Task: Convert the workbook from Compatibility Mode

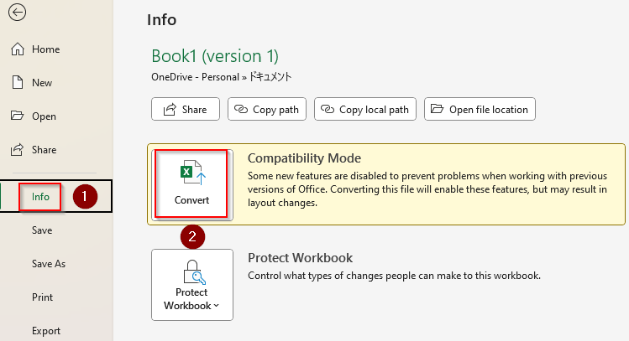Action: pos(191,184)
